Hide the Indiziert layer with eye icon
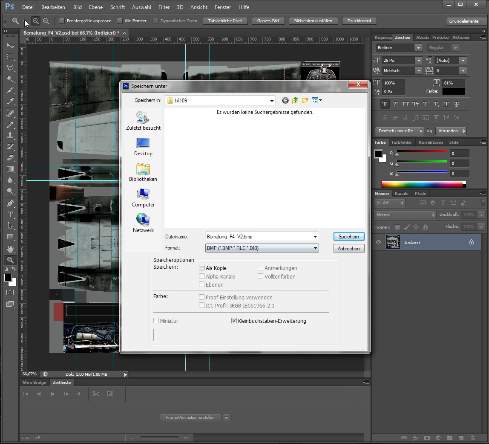This screenshot has width=489, height=444. [378, 242]
